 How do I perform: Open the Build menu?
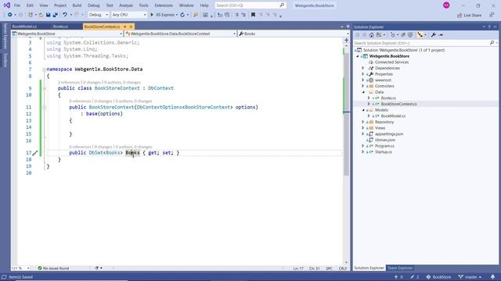(77, 5)
